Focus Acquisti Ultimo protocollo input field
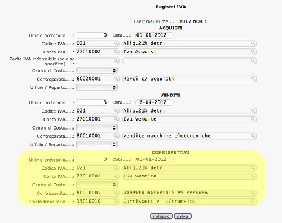The width and height of the screenshot is (282, 223). 92,35
